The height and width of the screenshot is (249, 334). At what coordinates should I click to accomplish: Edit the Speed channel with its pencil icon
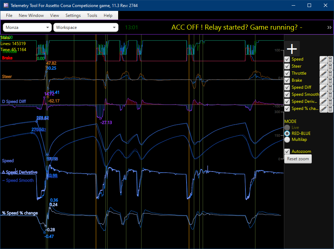point(323,59)
